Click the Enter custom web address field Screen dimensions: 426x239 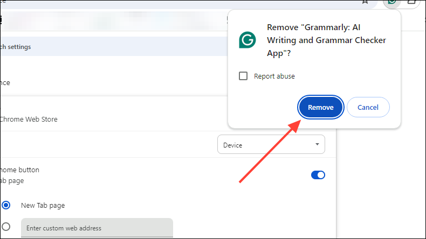97,228
